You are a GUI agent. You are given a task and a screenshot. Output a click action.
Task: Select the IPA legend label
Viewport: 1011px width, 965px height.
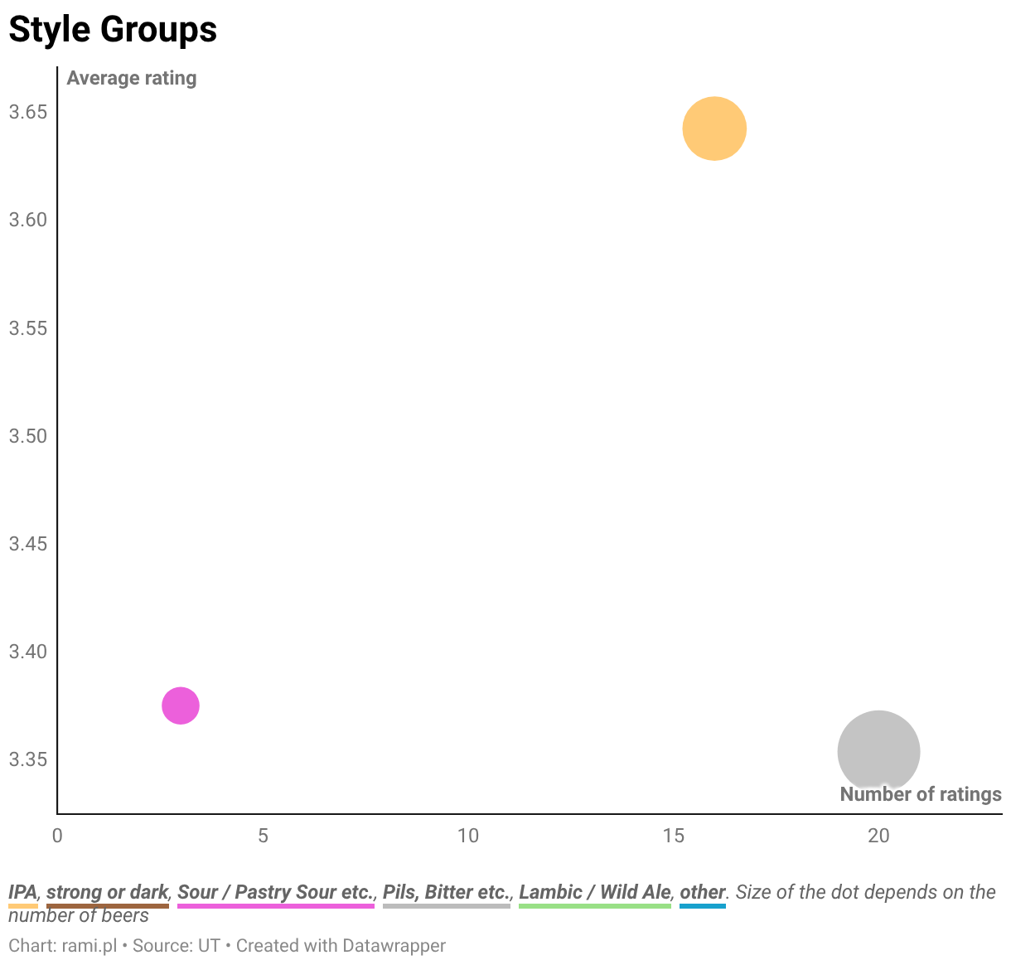[x=23, y=892]
